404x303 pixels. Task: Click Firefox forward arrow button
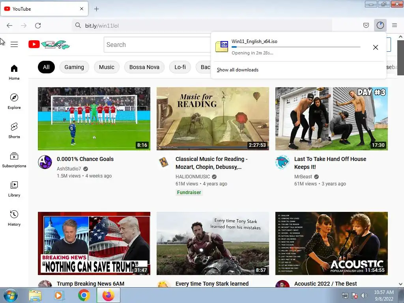(x=24, y=26)
